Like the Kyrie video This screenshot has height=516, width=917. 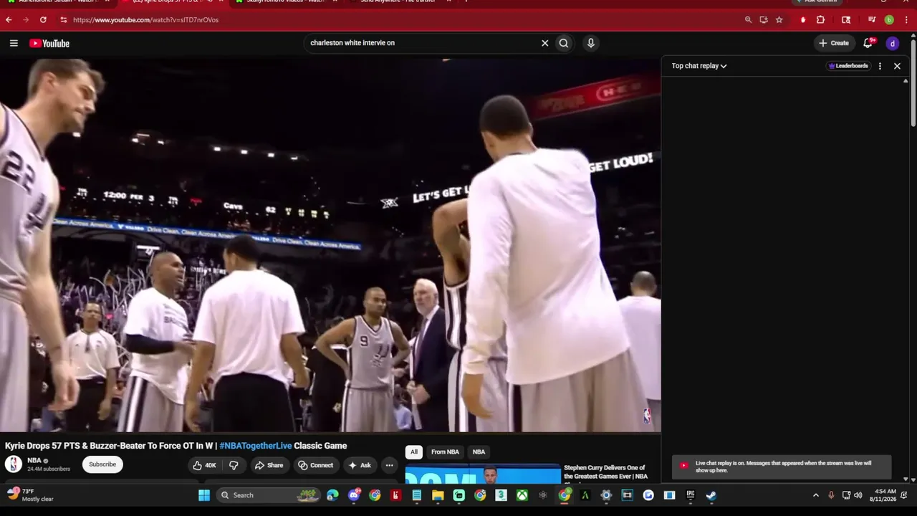pos(203,465)
